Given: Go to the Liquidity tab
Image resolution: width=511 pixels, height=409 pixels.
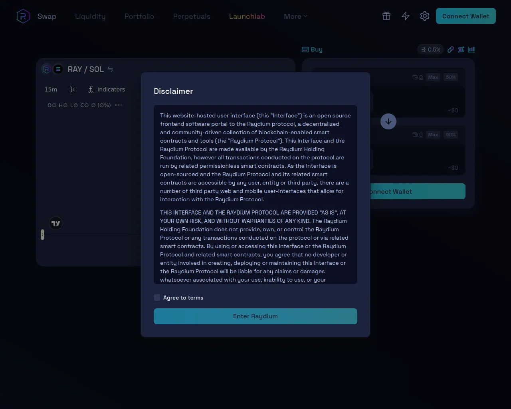Looking at the screenshot, I should click(90, 16).
